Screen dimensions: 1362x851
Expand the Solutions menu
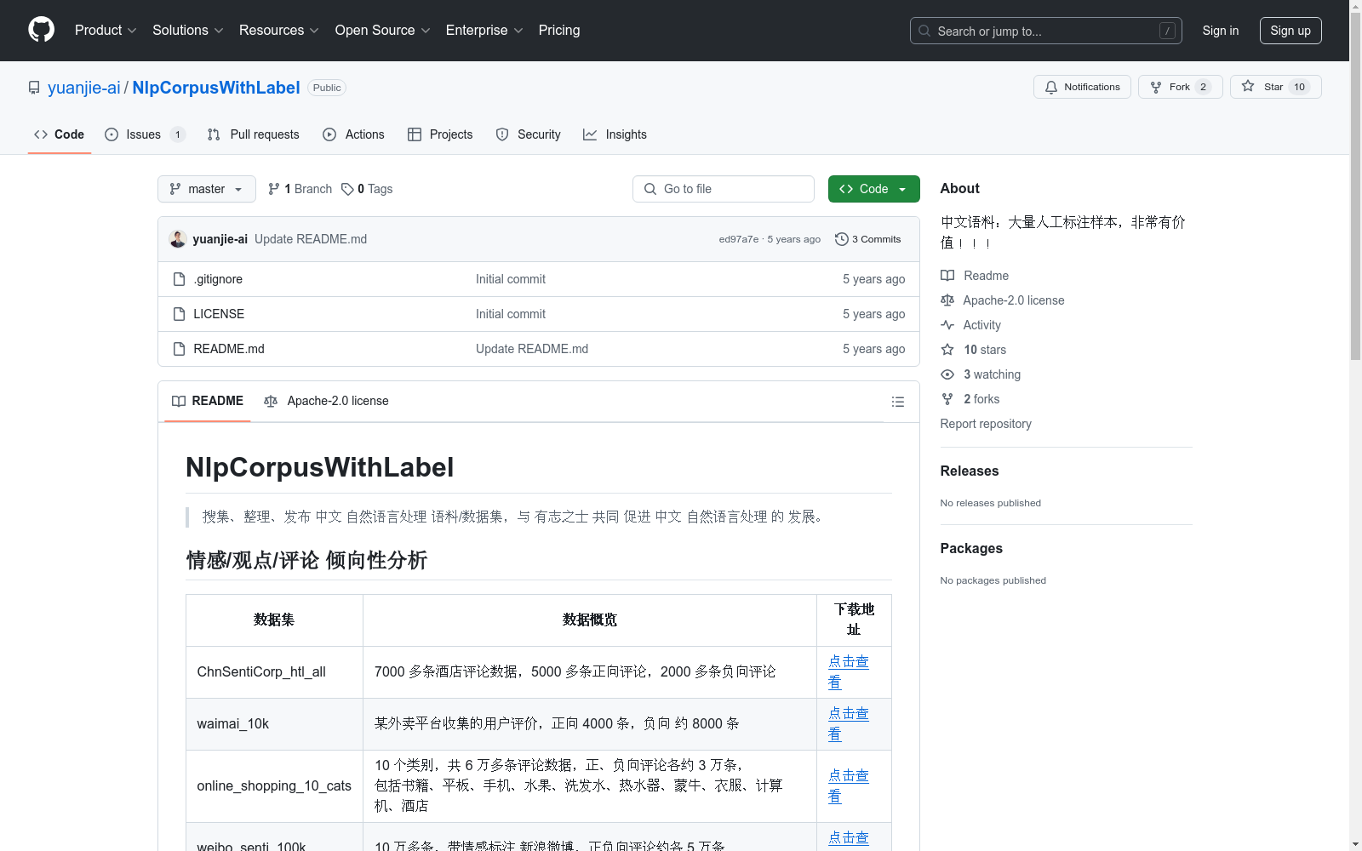(x=187, y=30)
